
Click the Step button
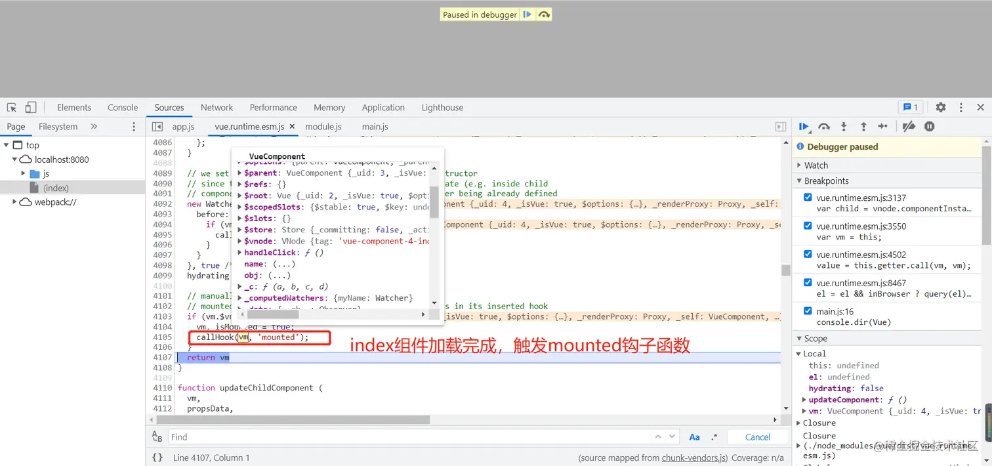(x=883, y=127)
